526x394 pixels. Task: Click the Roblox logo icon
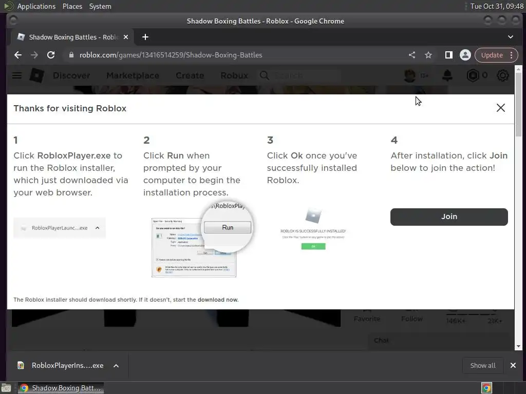coord(36,75)
